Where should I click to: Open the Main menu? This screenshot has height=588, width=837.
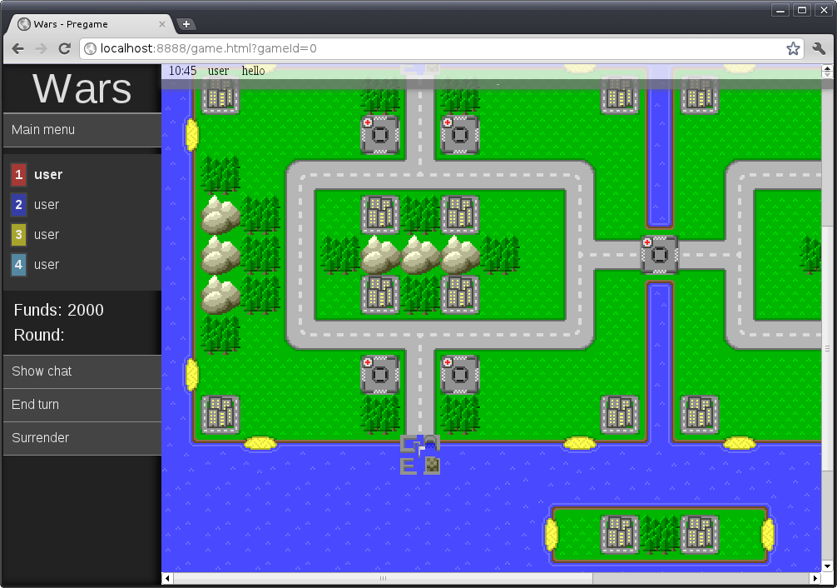coord(82,130)
